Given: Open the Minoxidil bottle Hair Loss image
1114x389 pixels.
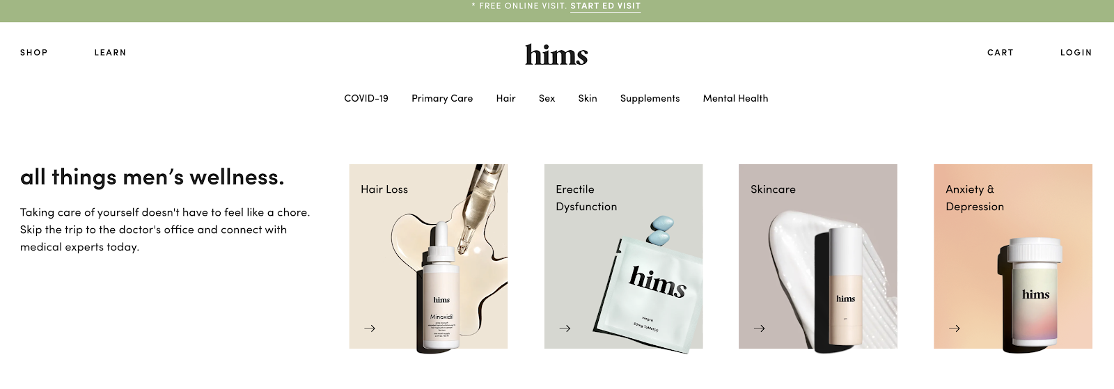Looking at the screenshot, I should (441, 289).
